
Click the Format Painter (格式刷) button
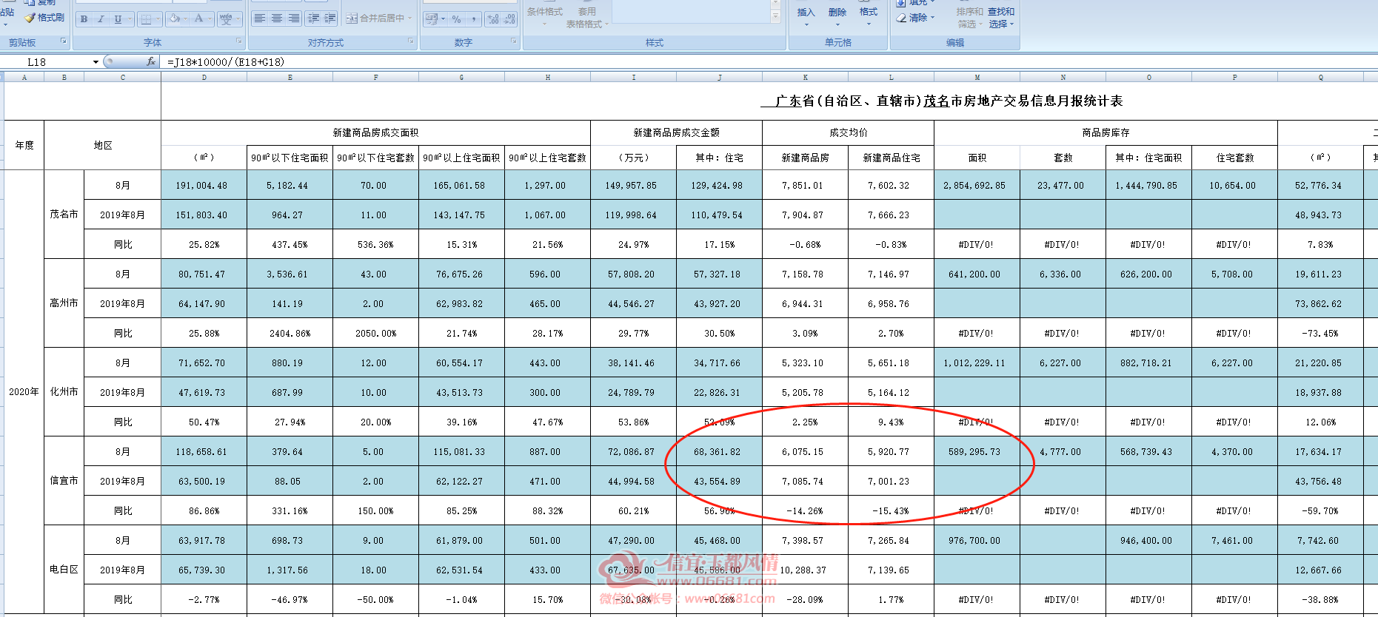click(44, 17)
